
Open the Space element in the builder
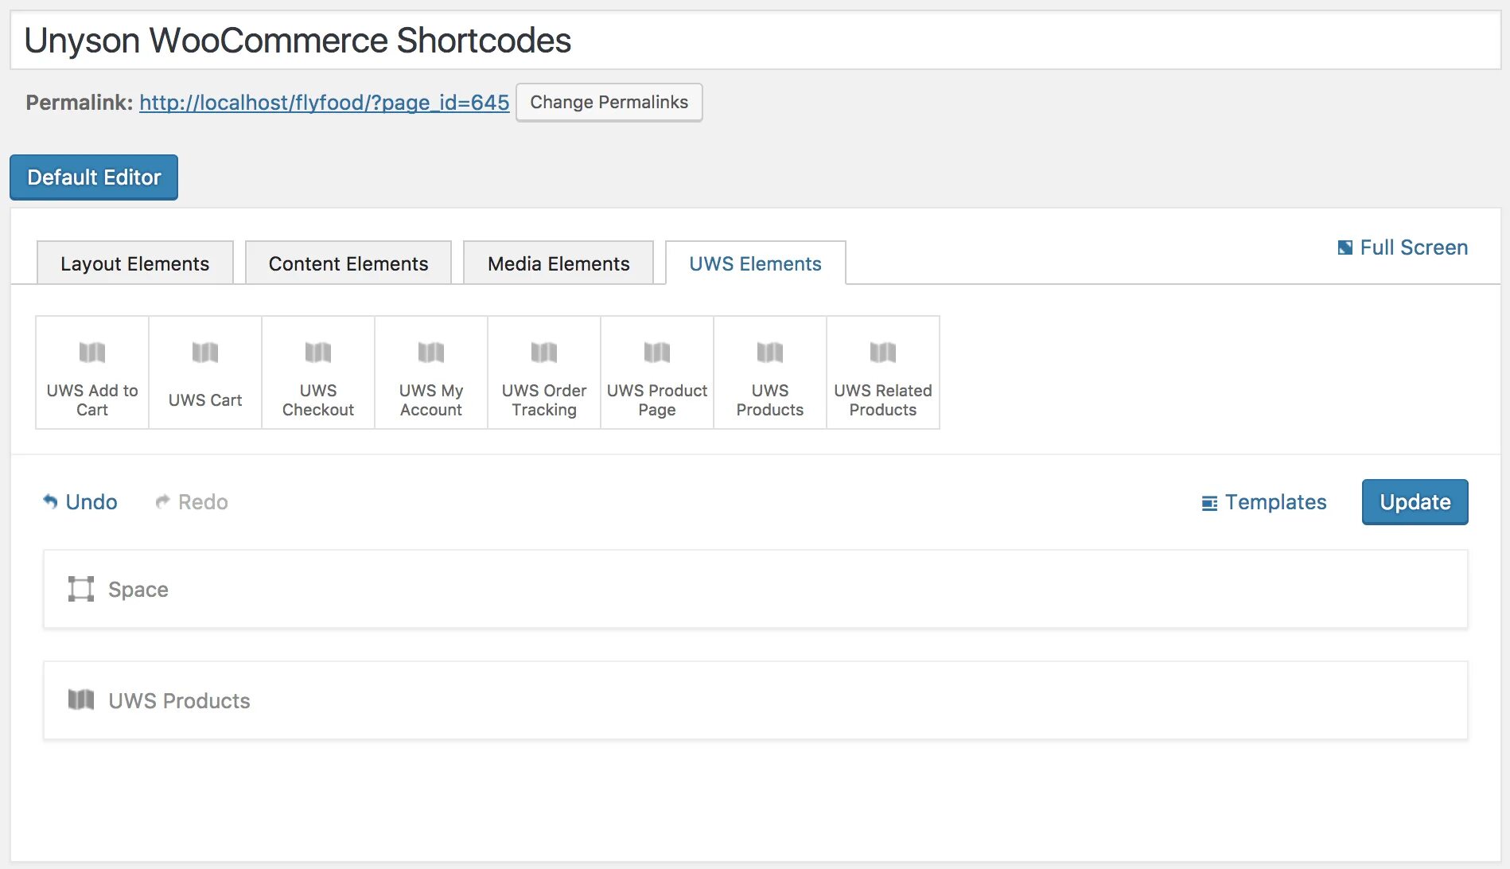pyautogui.click(x=755, y=589)
